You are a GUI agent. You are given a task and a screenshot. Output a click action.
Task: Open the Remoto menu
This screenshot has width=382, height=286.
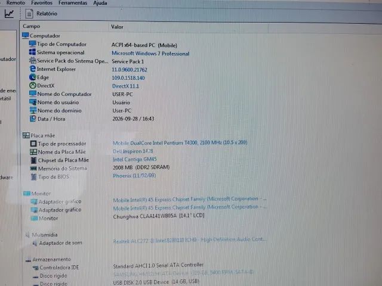pos(16,3)
